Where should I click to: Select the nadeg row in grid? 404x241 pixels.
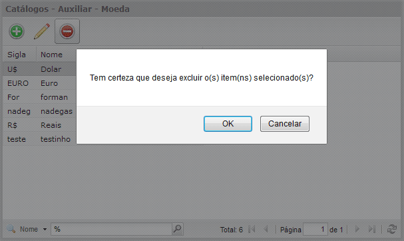click(x=40, y=111)
